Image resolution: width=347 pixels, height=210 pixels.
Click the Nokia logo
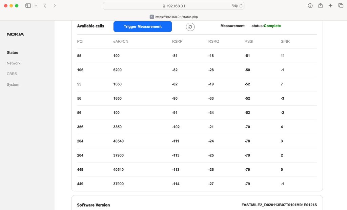click(x=15, y=34)
